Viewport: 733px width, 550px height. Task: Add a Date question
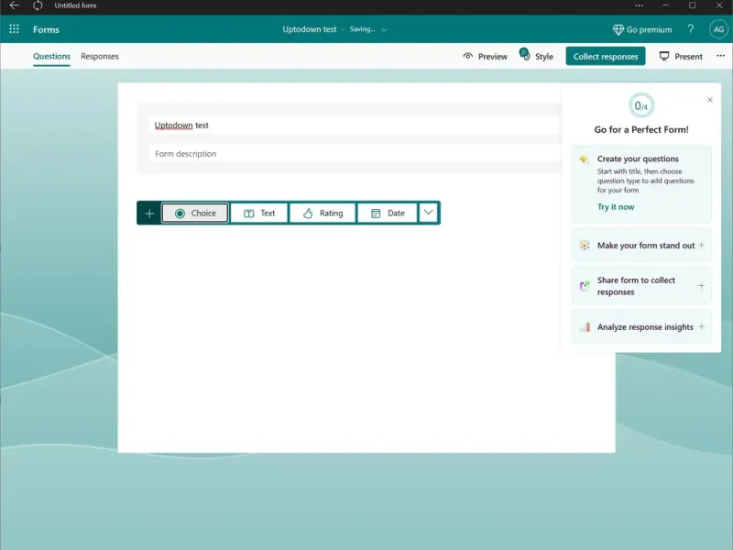tap(388, 214)
